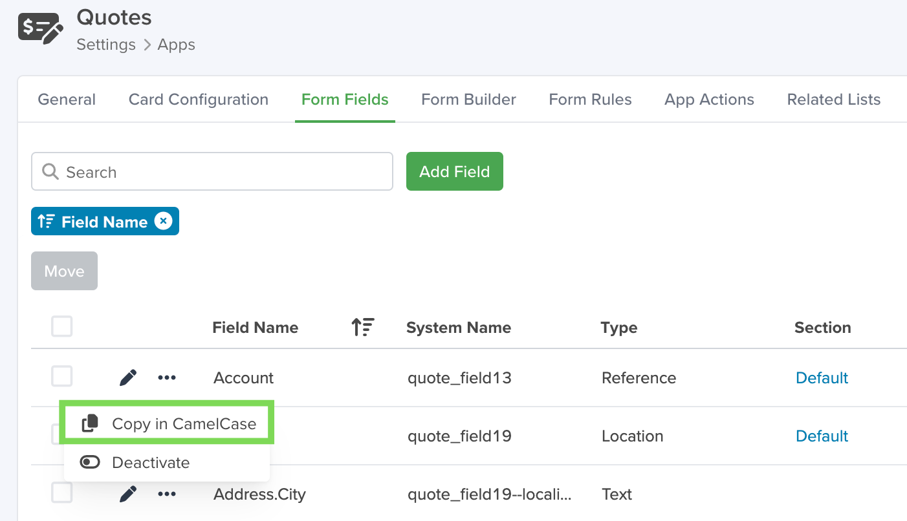Screen dimensions: 907x521
Task: Click the copy icon in Copy in CamelCase
Action: point(90,423)
